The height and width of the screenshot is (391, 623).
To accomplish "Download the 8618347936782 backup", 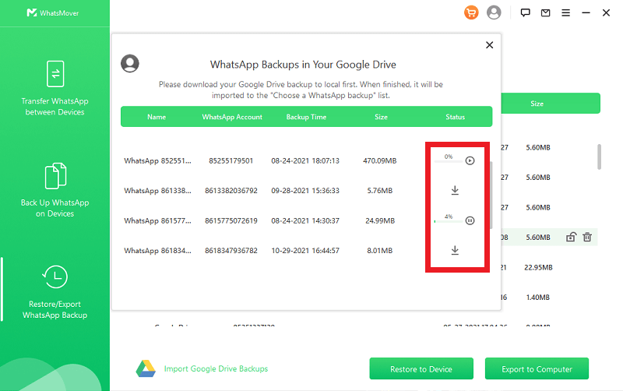I will tap(455, 250).
